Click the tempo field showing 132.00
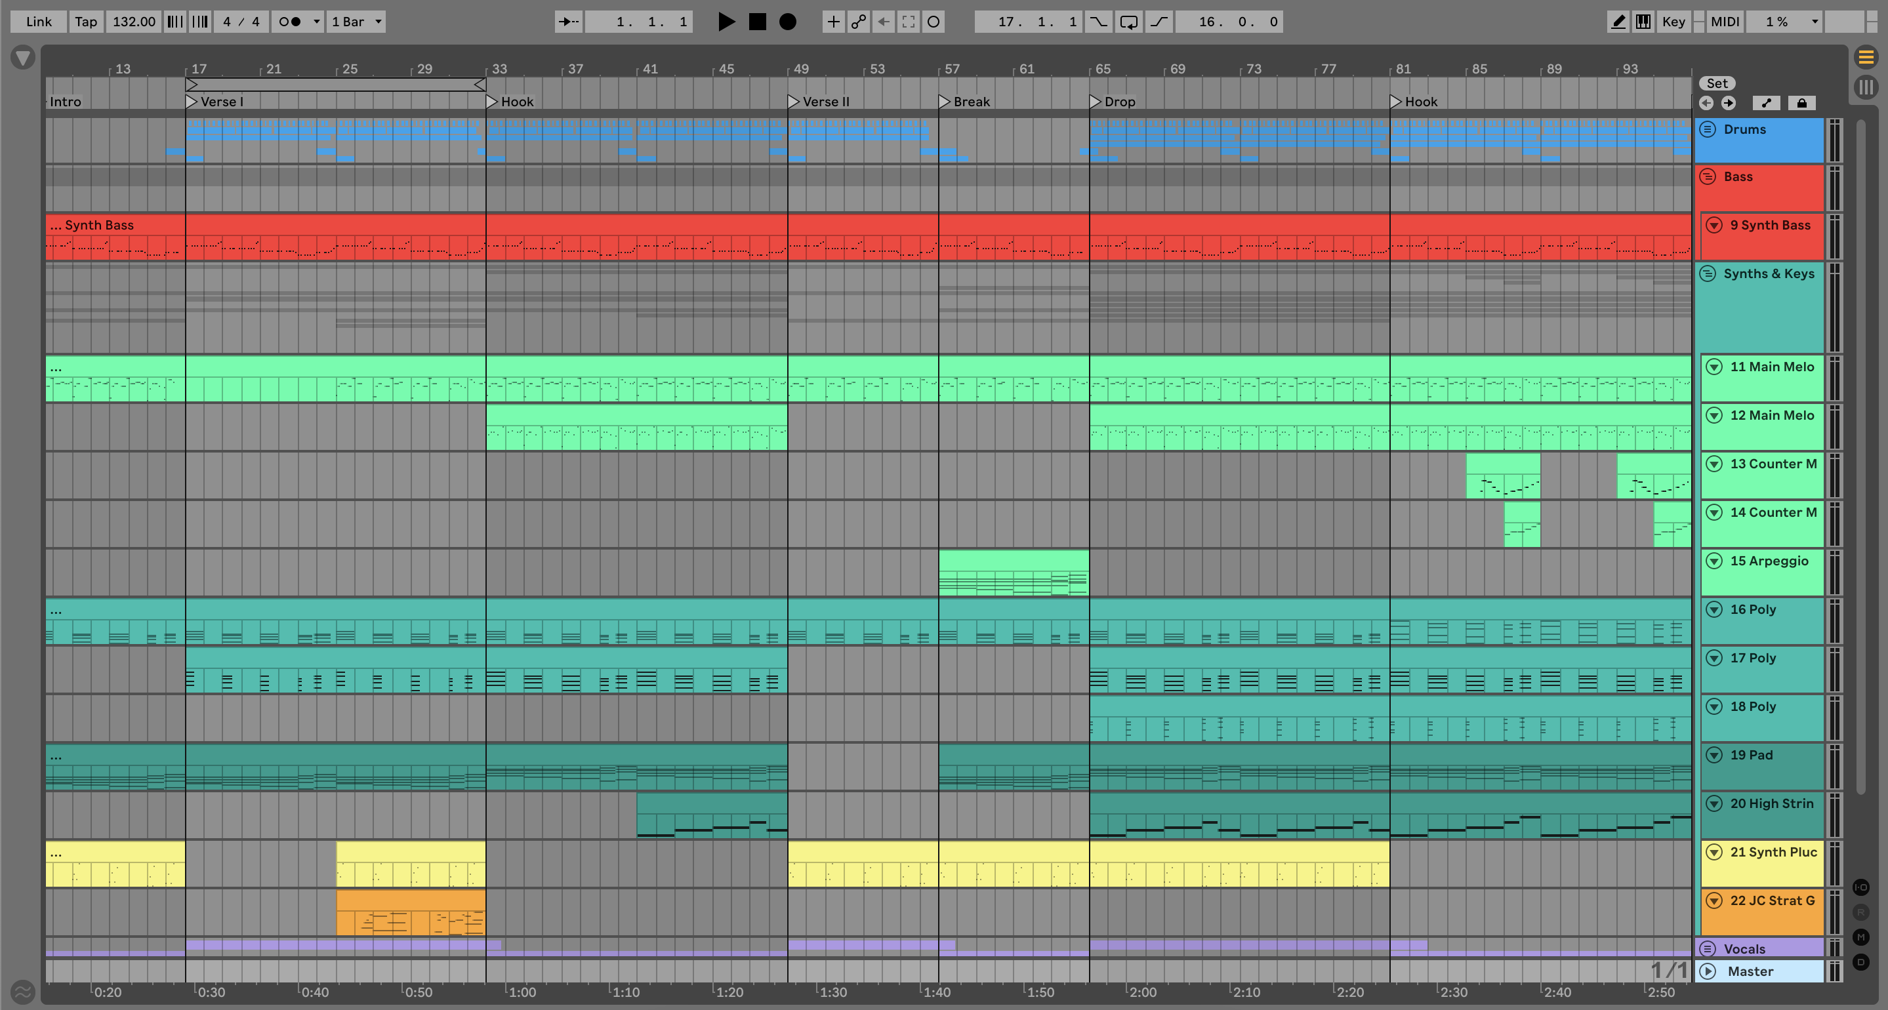 (x=134, y=22)
